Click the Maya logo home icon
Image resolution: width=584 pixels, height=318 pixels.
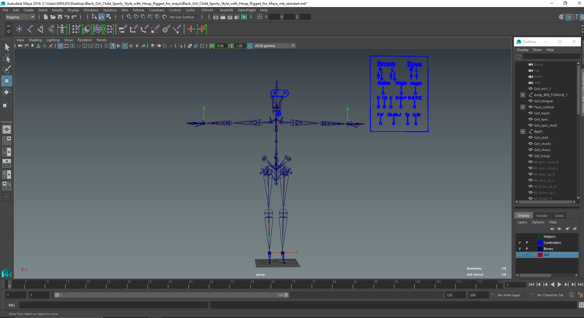click(x=6, y=273)
